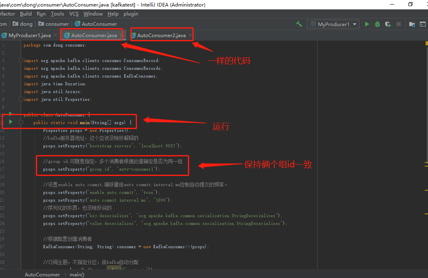
Task: Click the class icon on the AutoConsumer.java tab
Action: [x=67, y=35]
